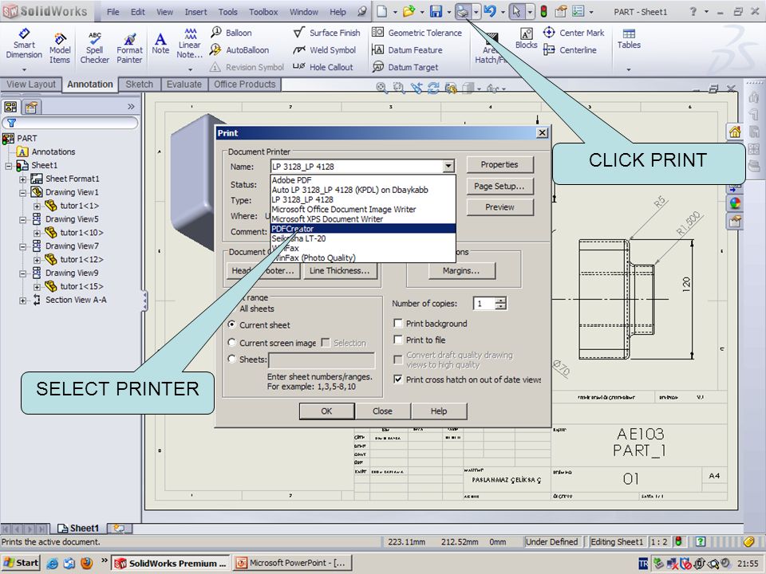Click the Sheets range input field
The width and height of the screenshot is (766, 574).
pos(322,360)
